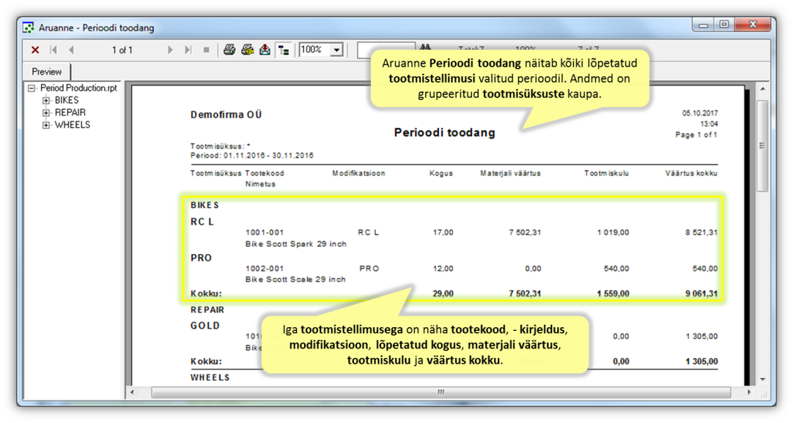This screenshot has height=423, width=793.
Task: Click the Kogus column header
Action: click(441, 173)
